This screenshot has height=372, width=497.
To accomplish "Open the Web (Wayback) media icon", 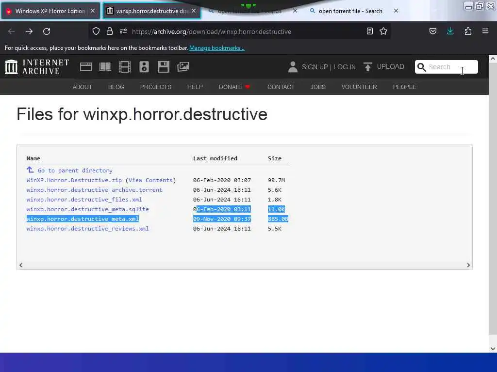I will 85,67.
